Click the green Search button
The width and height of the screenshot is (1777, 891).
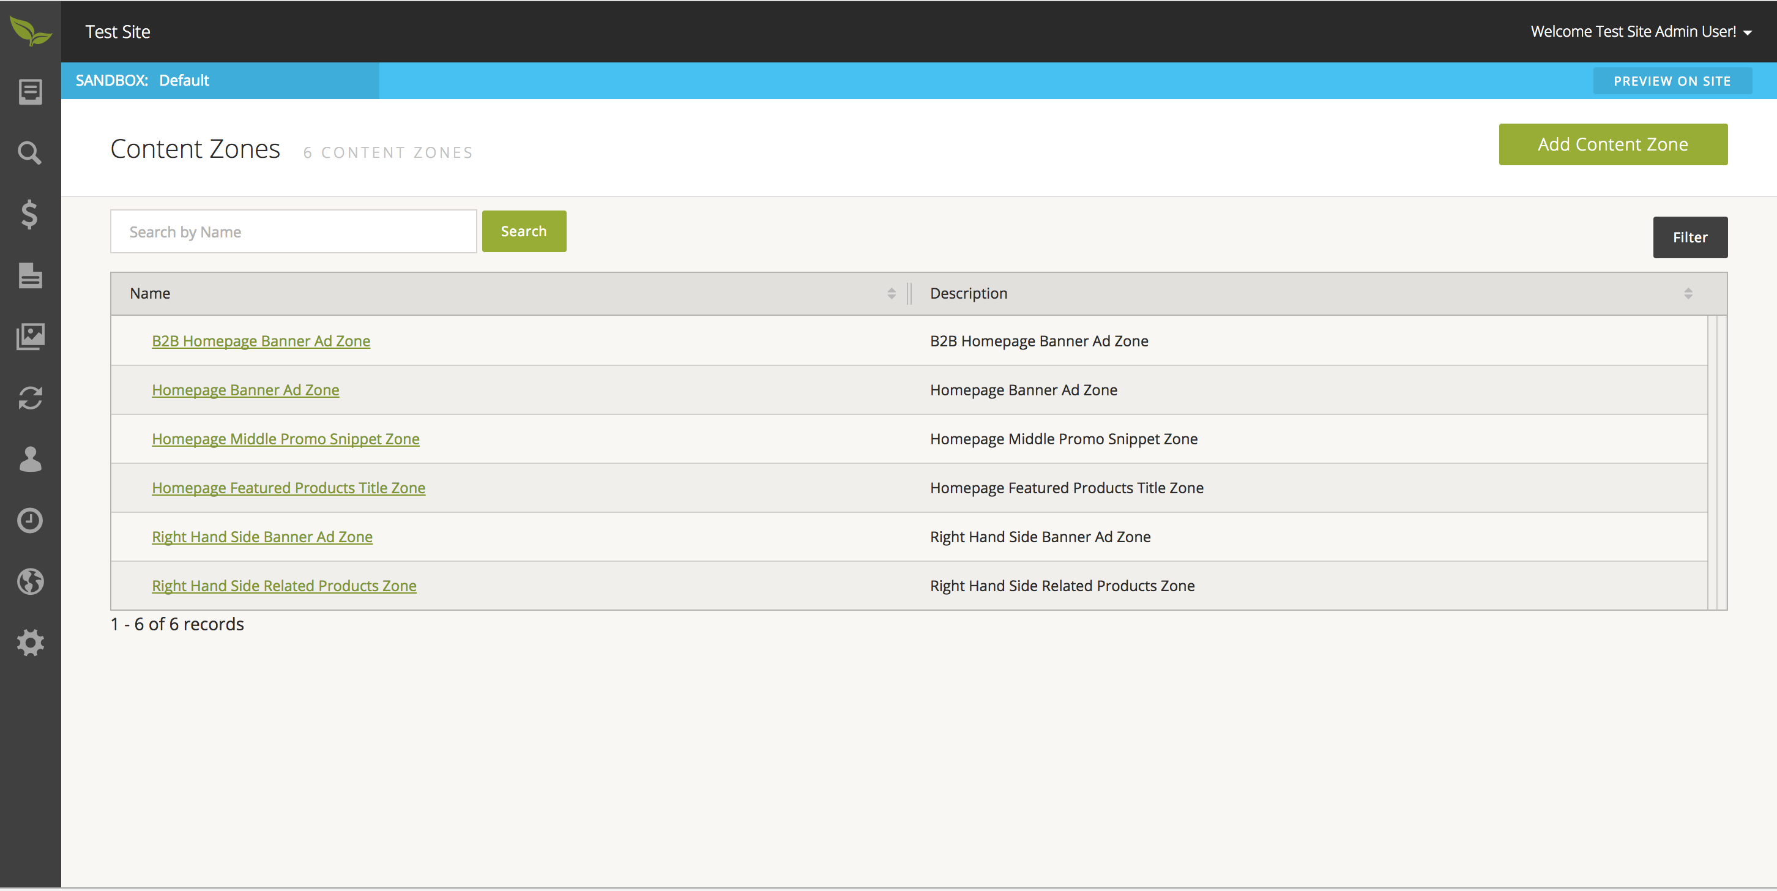click(524, 231)
